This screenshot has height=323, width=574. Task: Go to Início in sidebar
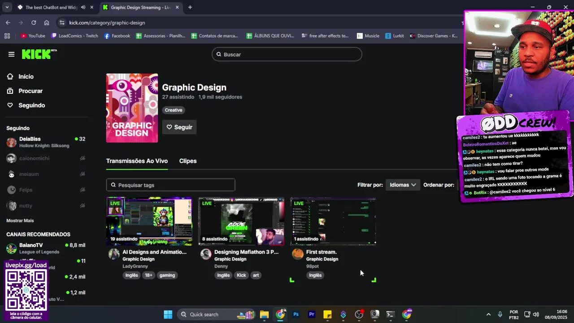(26, 77)
